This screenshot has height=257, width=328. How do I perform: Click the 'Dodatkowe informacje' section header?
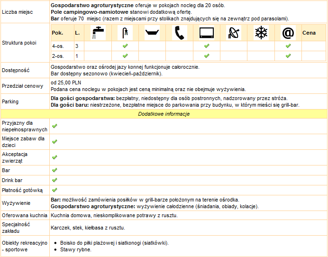coord(164,114)
